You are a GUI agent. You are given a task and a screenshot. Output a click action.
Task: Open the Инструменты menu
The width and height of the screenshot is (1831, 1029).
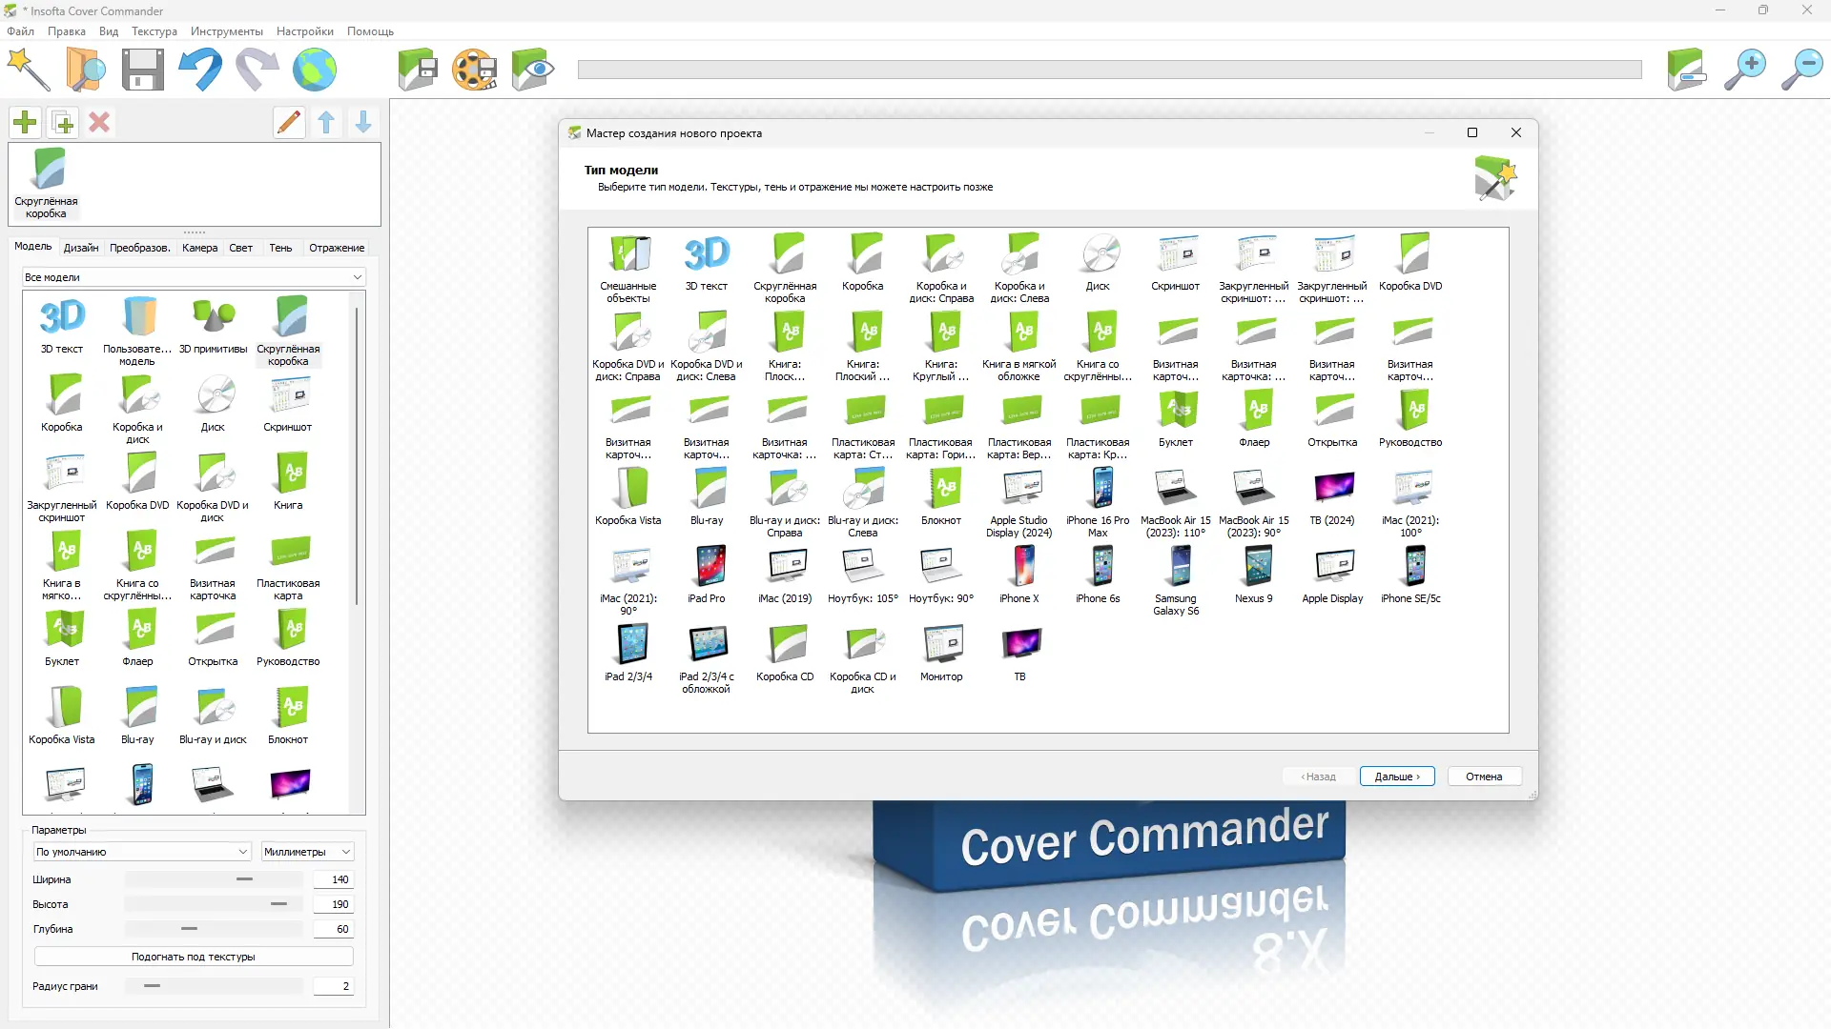coord(226,31)
